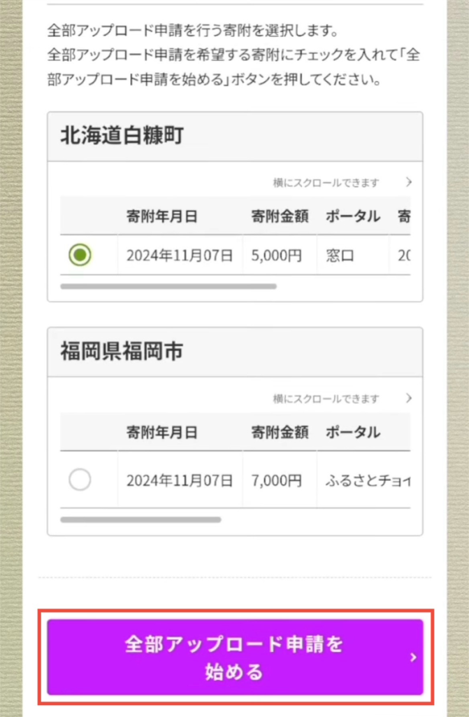Click the 7,000円 amount cell

tap(277, 480)
